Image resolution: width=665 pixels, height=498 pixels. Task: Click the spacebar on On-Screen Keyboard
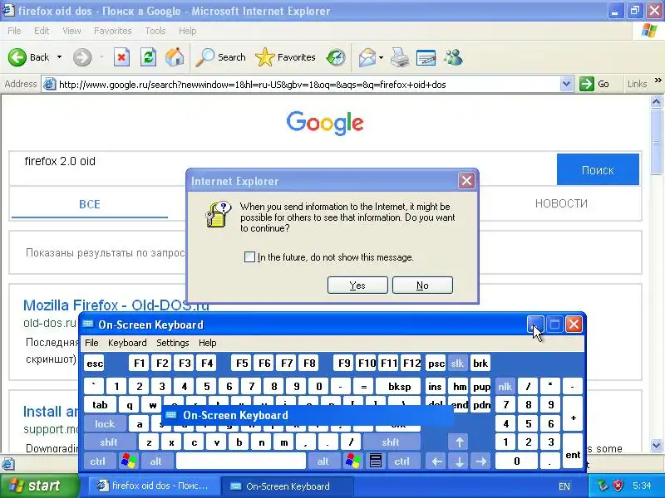(241, 461)
